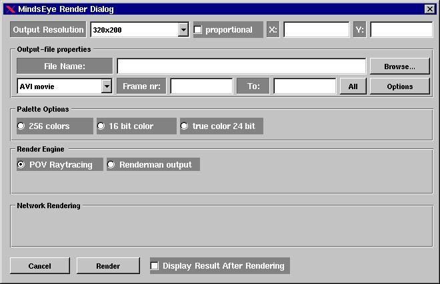Click the Frame nr input field
This screenshot has width=440, height=284.
click(201, 86)
